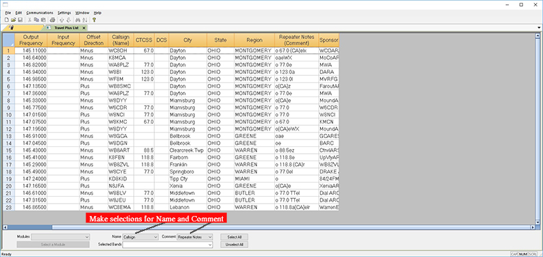Open the Communications menu

pyautogui.click(x=40, y=13)
